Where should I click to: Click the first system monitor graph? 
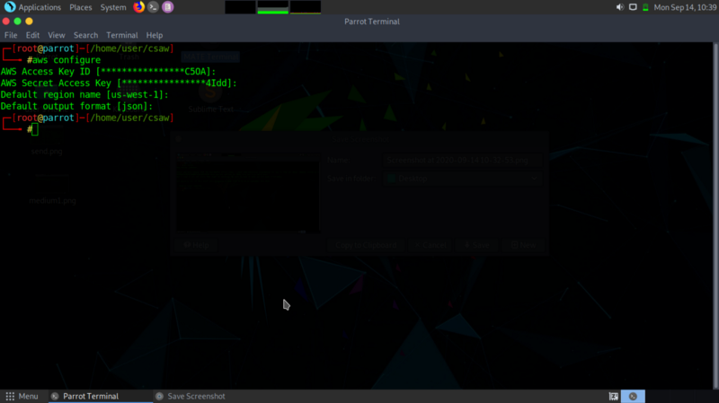coord(240,7)
